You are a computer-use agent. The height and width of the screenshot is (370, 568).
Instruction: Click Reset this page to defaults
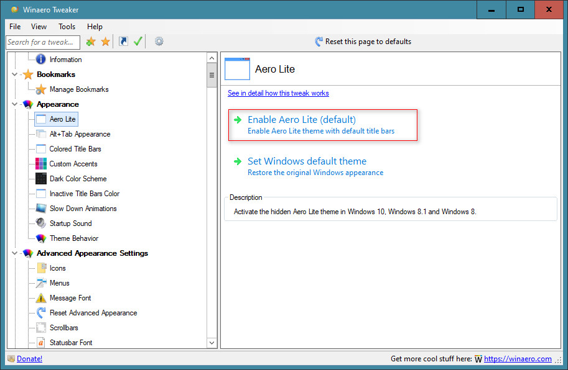363,42
